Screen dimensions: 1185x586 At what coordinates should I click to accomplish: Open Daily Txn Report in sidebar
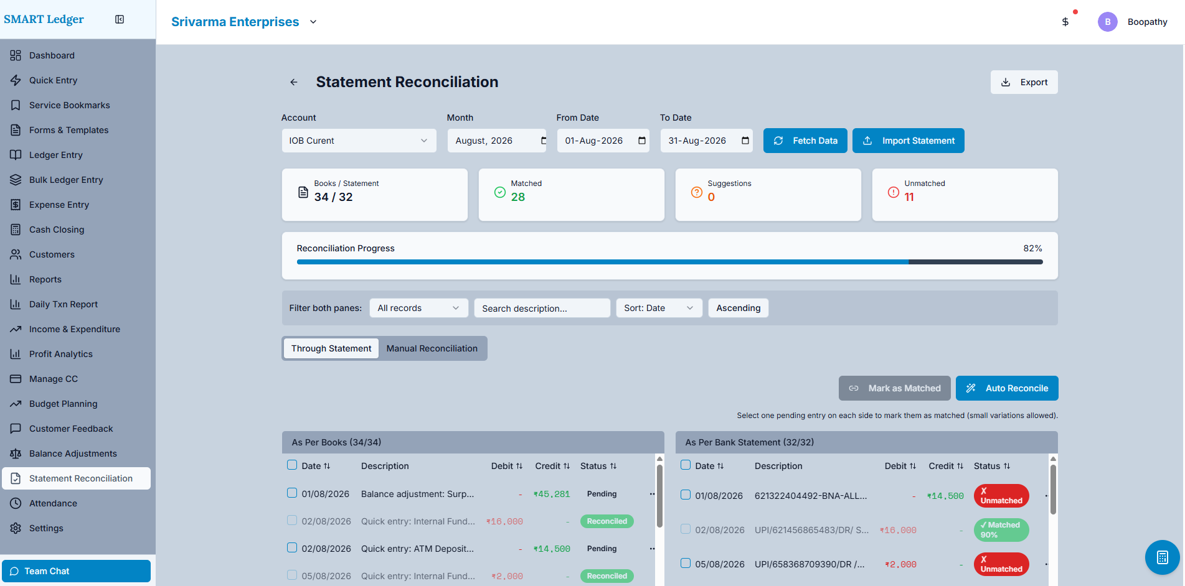click(78, 304)
